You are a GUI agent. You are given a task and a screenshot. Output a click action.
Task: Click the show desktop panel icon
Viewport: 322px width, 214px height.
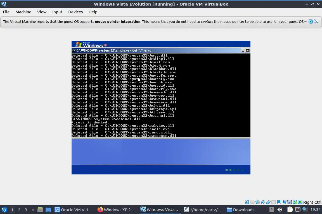pyautogui.click(x=48, y=210)
